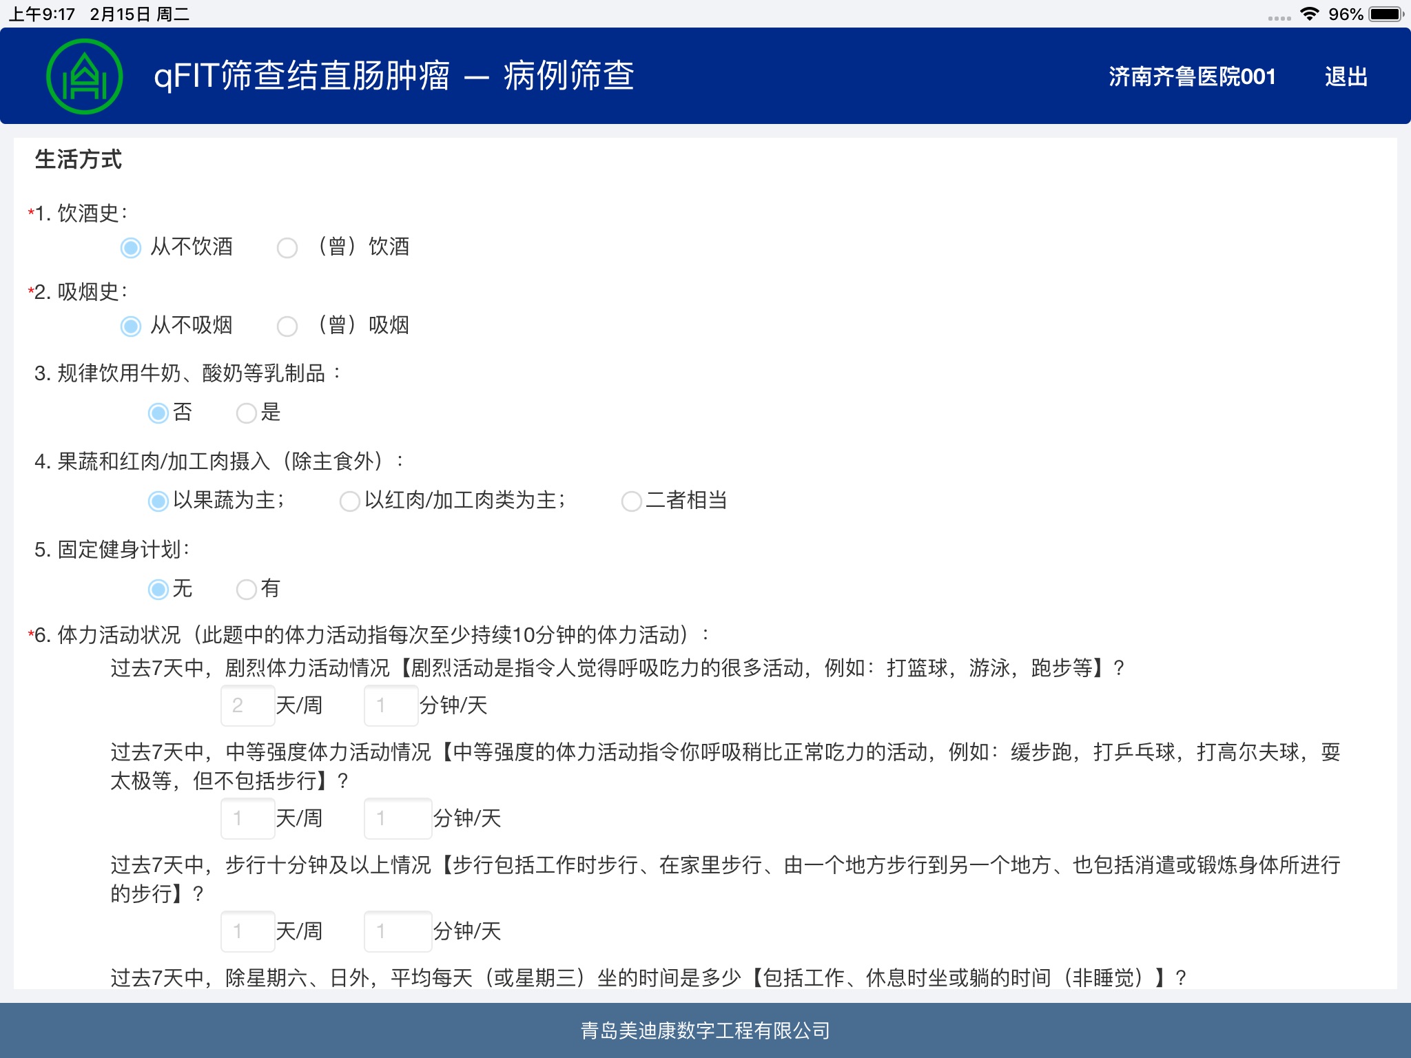Tap the battery status icon
The width and height of the screenshot is (1411, 1058).
[1386, 14]
